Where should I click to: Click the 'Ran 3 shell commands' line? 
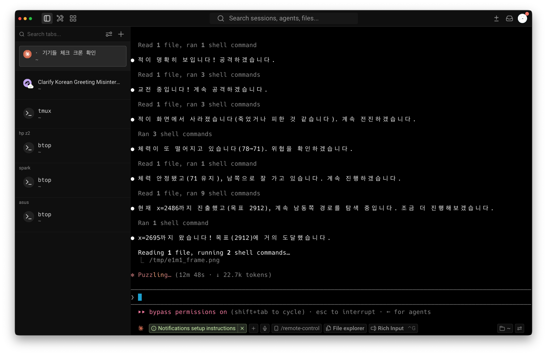tap(175, 134)
